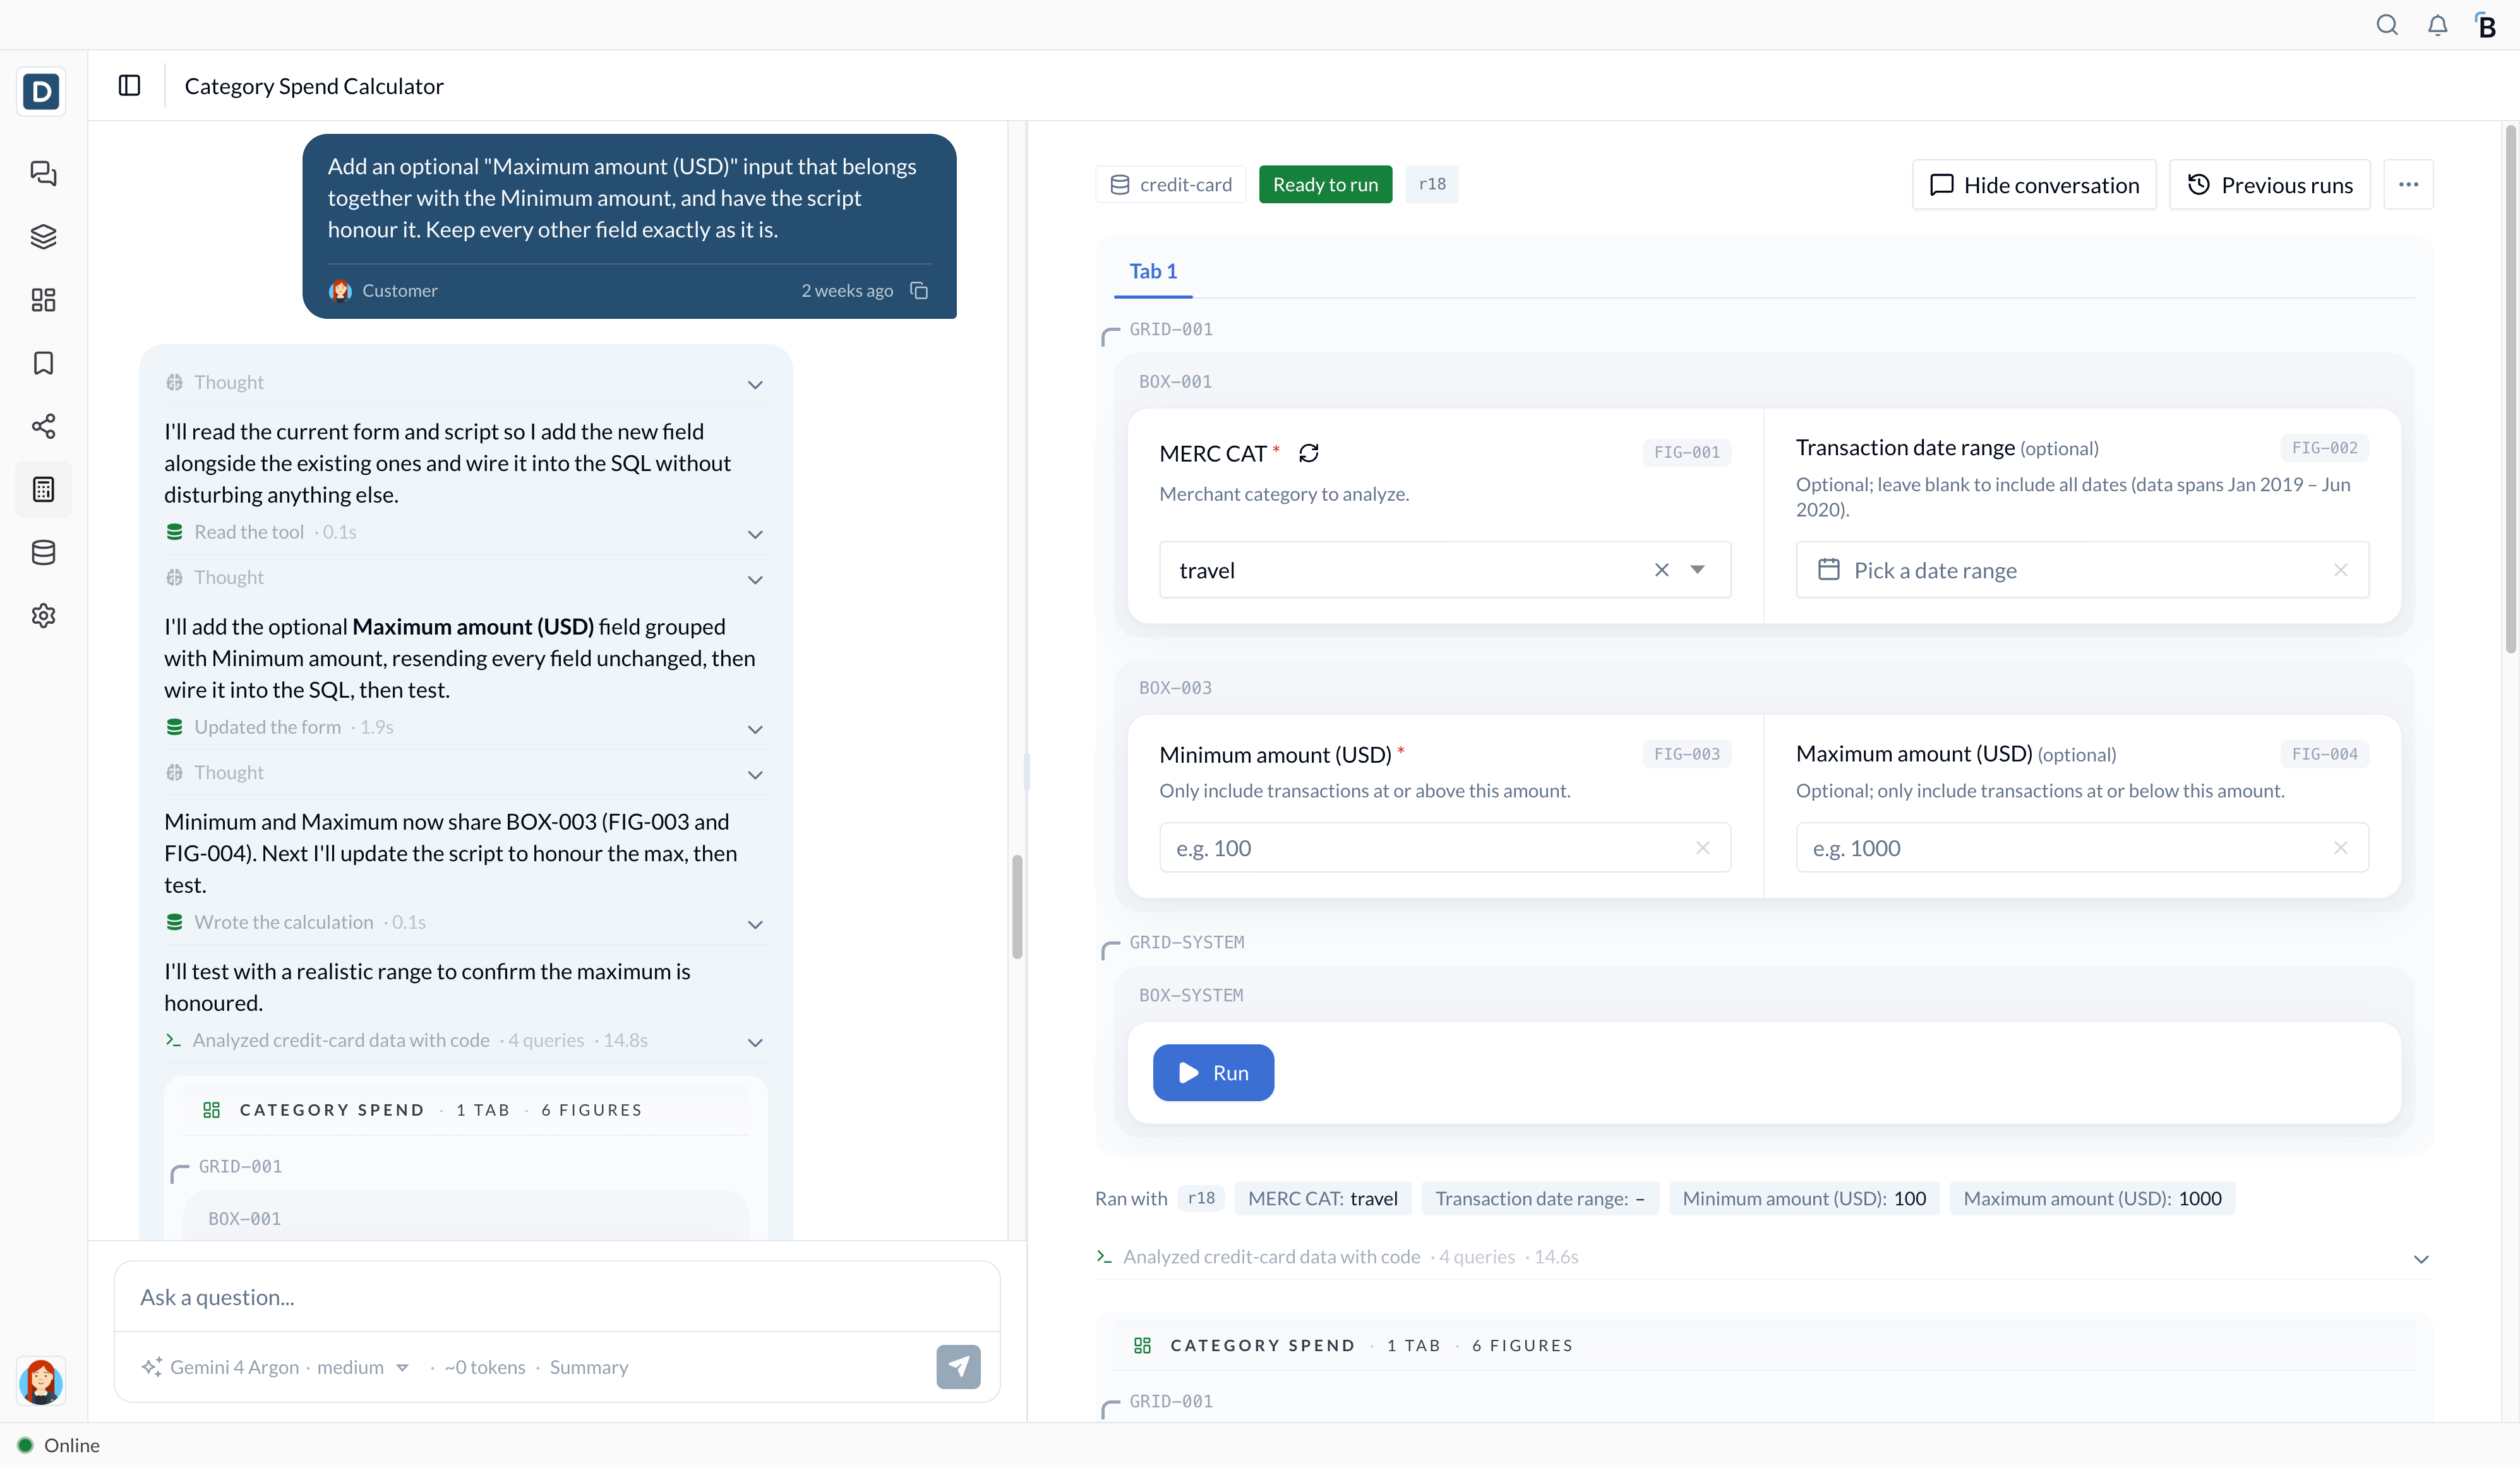Viewport: 2520px width, 1468px height.
Task: Expand the first Thought row
Action: (465, 383)
